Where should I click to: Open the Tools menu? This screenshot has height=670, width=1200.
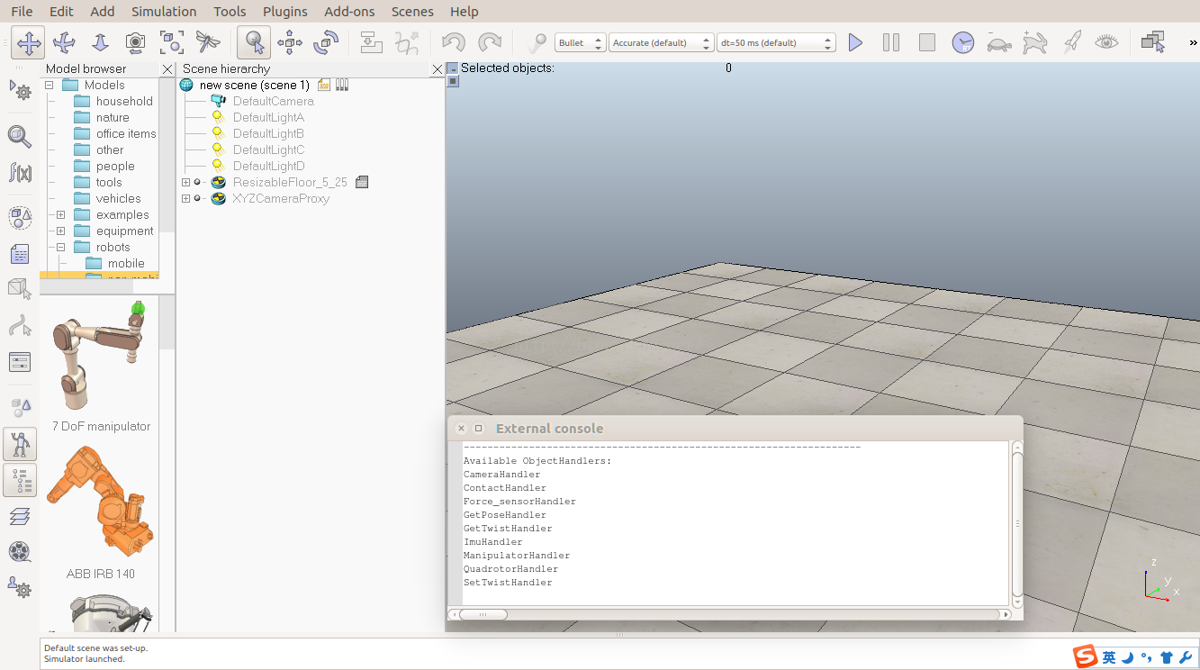(230, 12)
